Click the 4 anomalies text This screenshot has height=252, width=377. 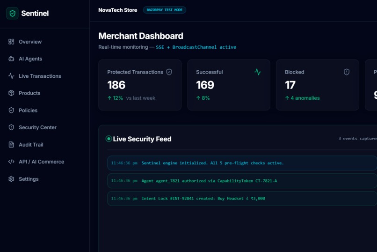click(x=305, y=98)
